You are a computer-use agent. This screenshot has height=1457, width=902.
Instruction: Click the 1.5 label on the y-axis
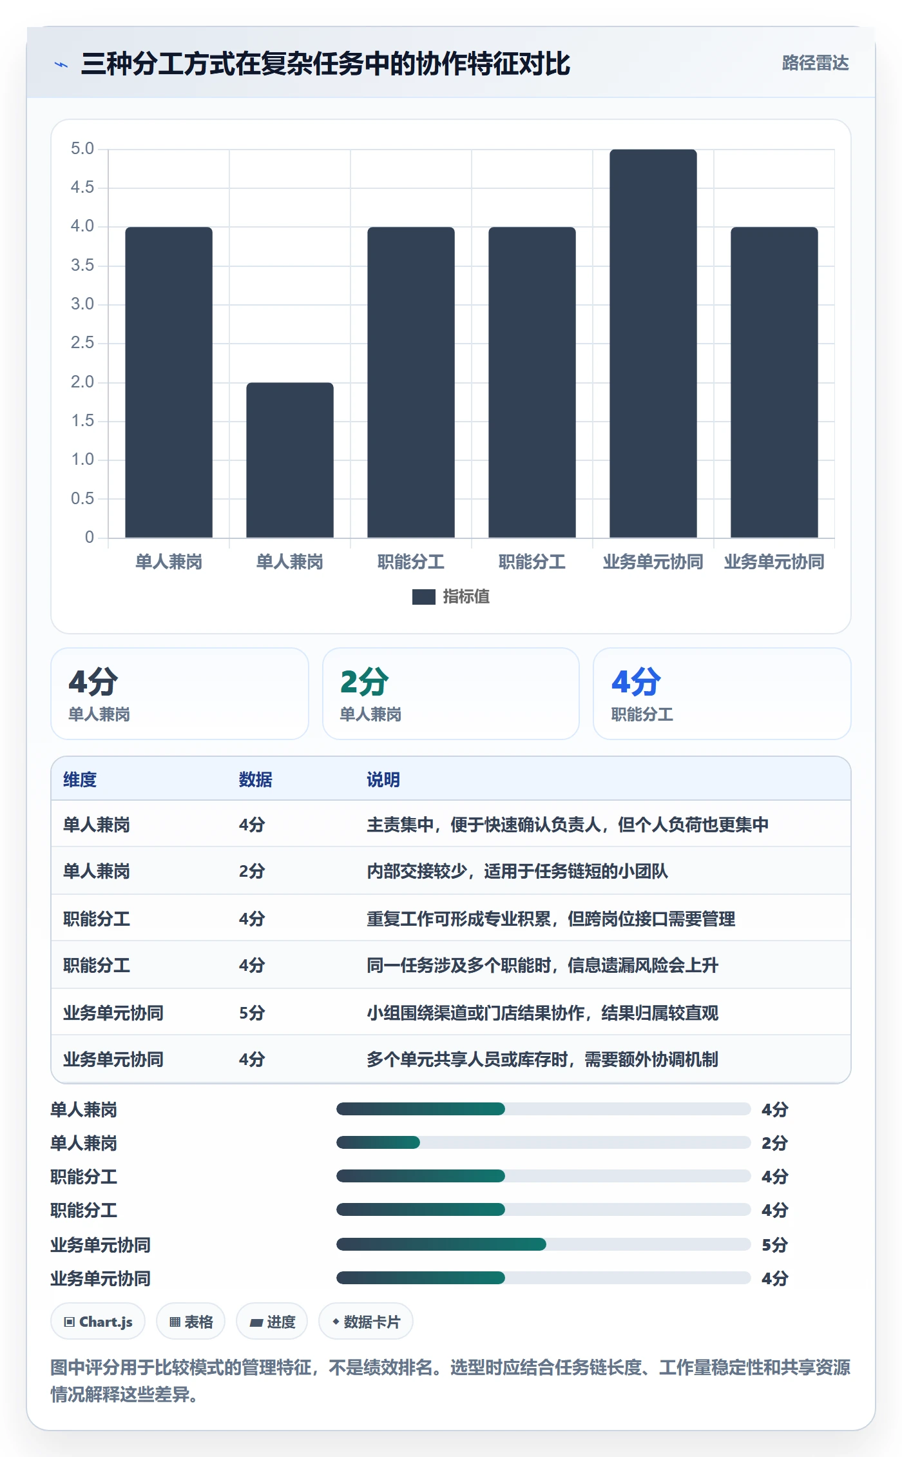pyautogui.click(x=82, y=421)
